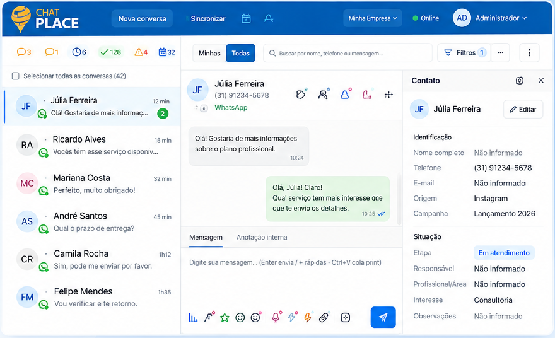The width and height of the screenshot is (555, 338).
Task: Send the message with the paper plane button
Action: coord(383,317)
